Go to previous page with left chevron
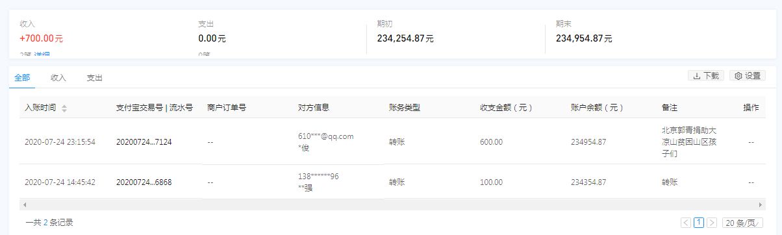 pyautogui.click(x=686, y=223)
